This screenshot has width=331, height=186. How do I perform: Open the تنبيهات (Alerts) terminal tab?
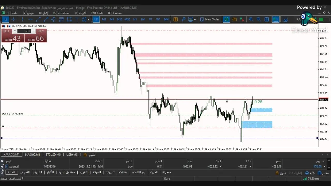[x=110, y=172]
